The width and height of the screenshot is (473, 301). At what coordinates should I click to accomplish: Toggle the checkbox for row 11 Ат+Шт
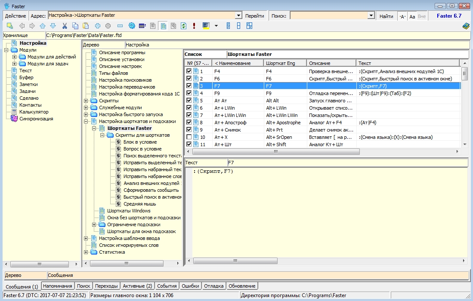(x=189, y=144)
